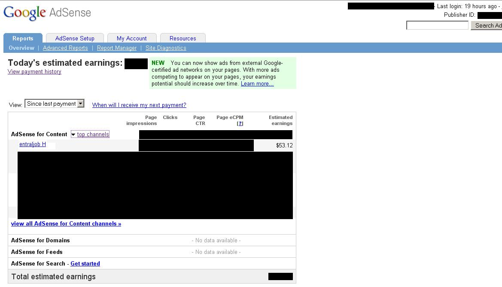Open Site Diagnostics
Screen dimensions: 502x287
coord(166,48)
